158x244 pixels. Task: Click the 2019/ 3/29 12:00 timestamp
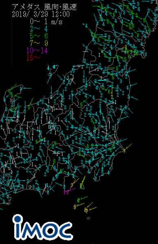click(41, 14)
